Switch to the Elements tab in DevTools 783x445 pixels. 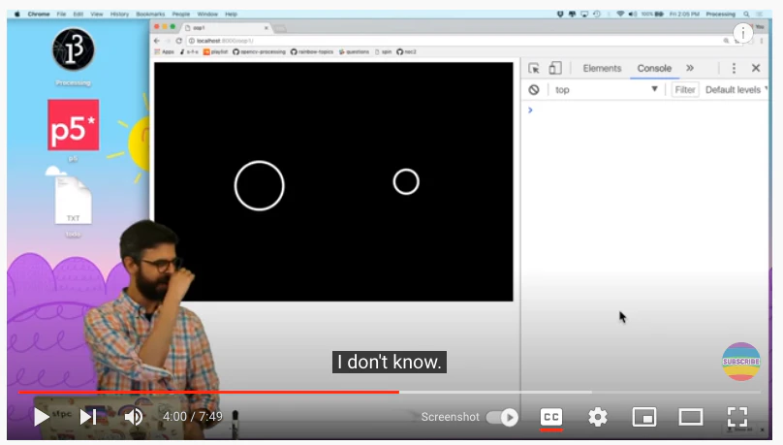pyautogui.click(x=602, y=69)
